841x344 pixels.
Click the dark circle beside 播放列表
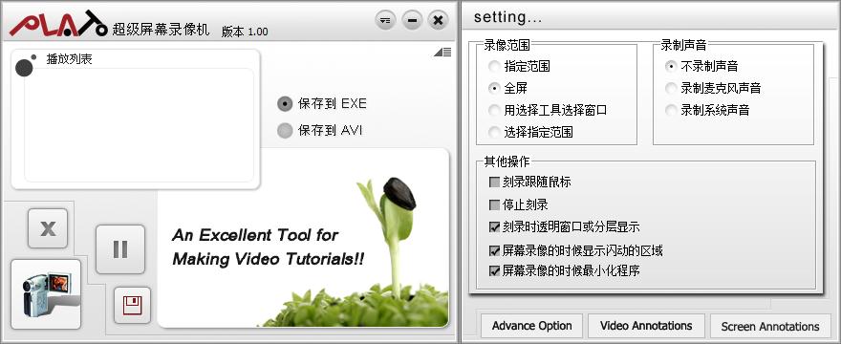pyautogui.click(x=24, y=68)
